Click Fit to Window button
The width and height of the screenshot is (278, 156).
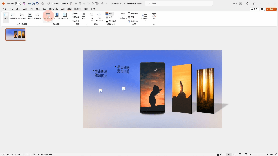tap(99, 17)
